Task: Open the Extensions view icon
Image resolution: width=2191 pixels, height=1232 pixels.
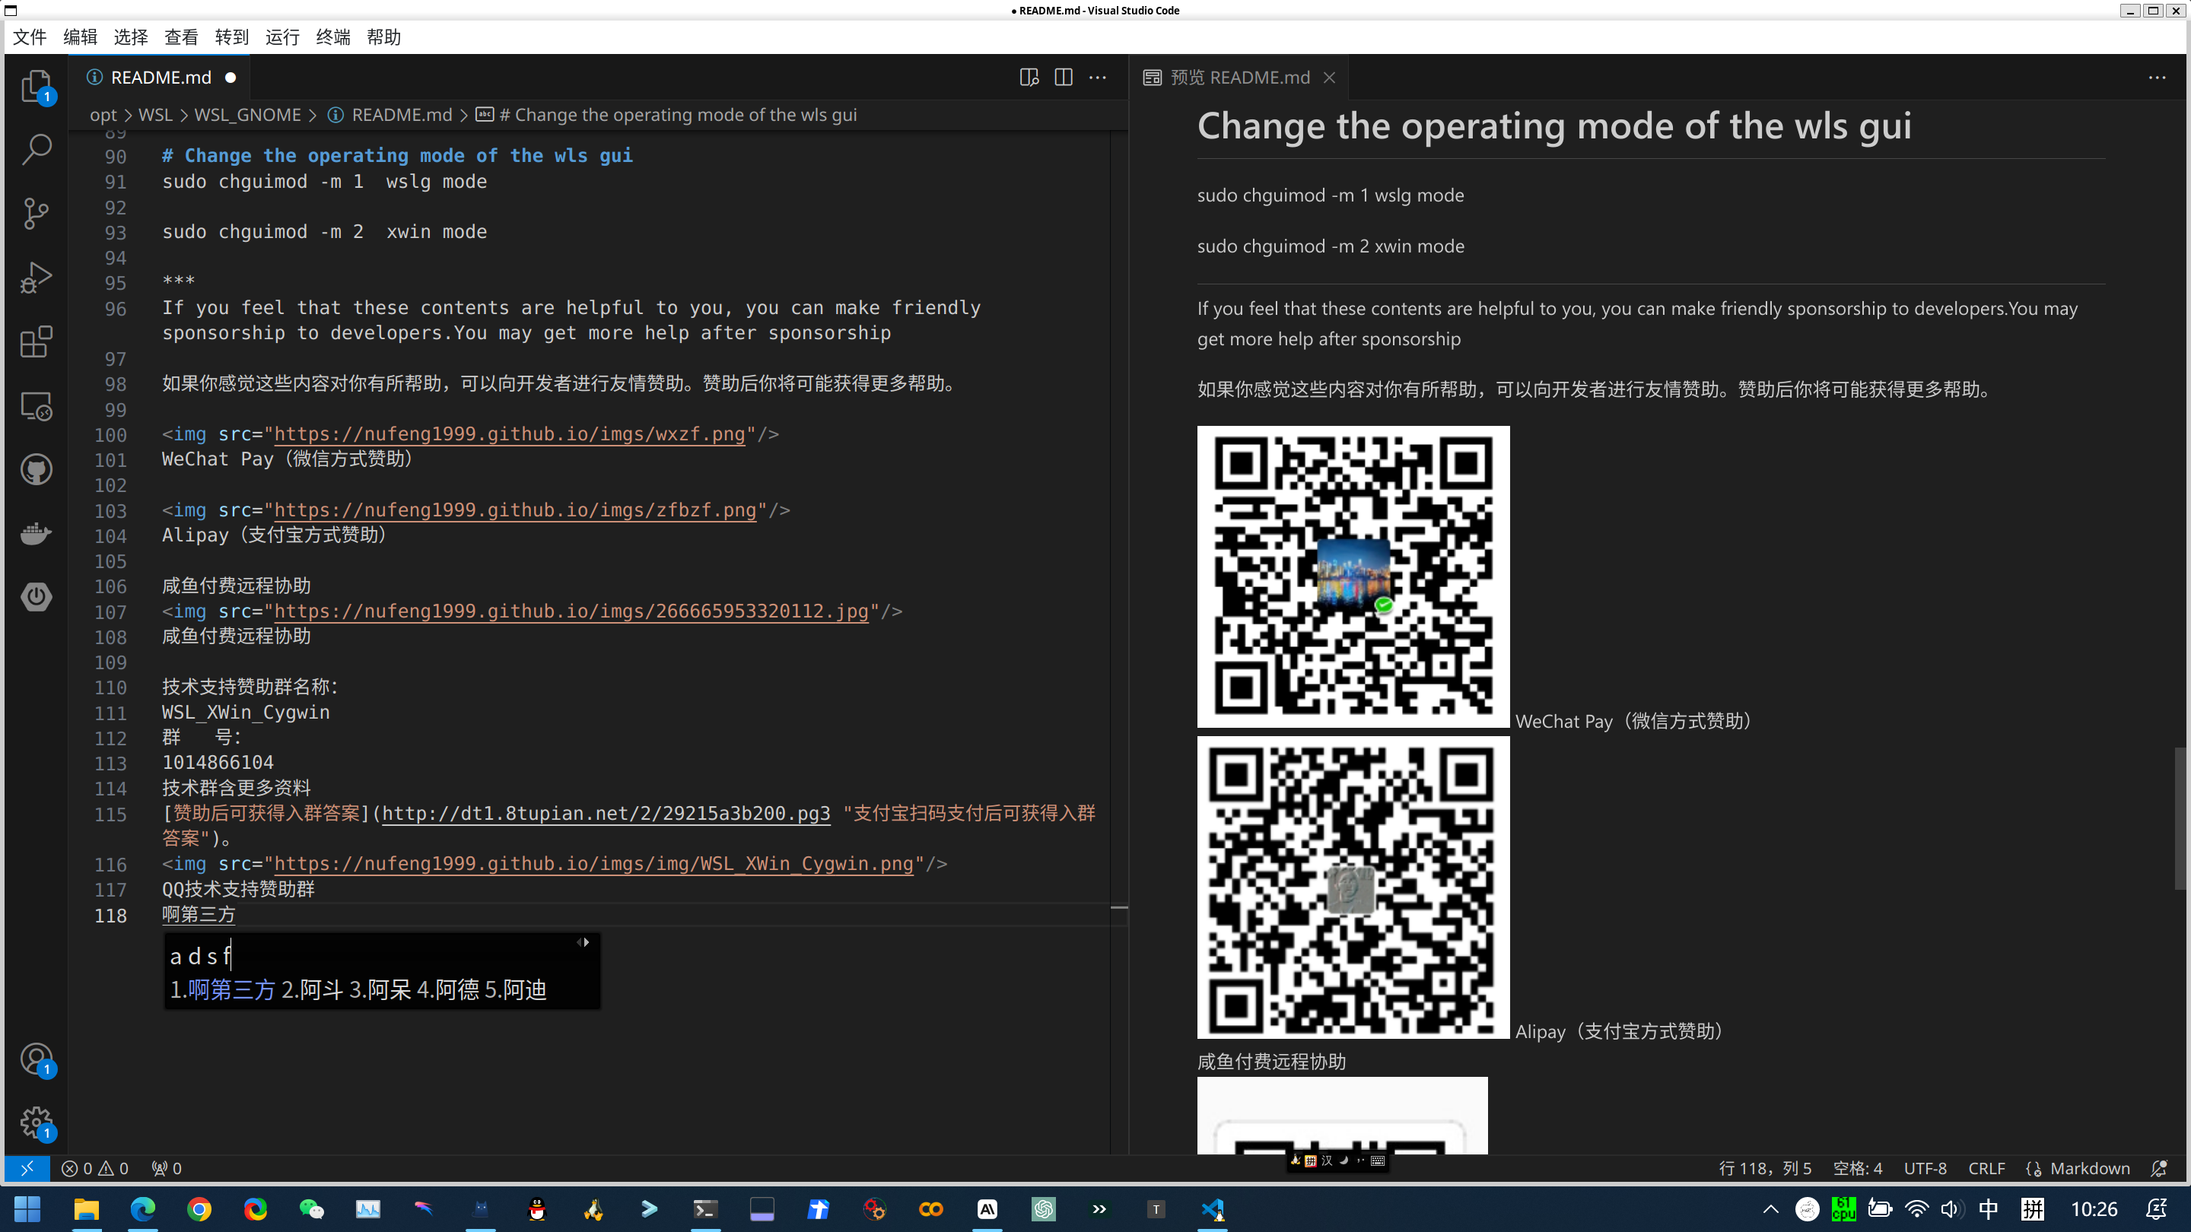Action: (36, 341)
